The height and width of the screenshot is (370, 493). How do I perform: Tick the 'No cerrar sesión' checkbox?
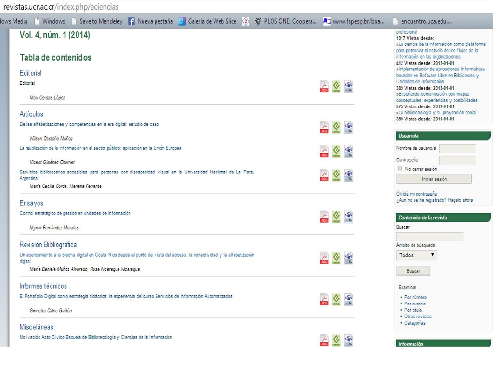(400, 168)
